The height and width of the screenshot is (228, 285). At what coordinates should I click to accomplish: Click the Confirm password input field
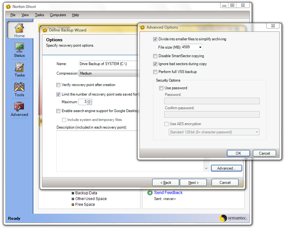[212, 114]
